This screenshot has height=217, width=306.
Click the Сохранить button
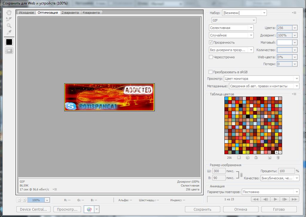tap(202, 210)
